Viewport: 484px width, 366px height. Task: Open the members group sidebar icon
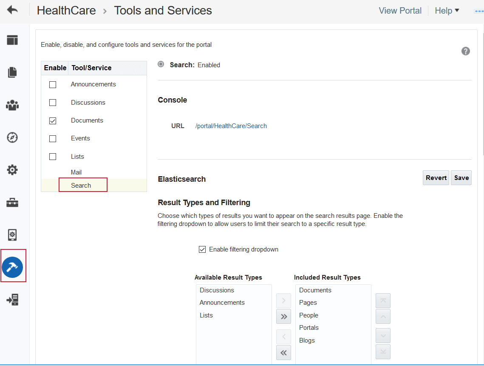click(12, 105)
